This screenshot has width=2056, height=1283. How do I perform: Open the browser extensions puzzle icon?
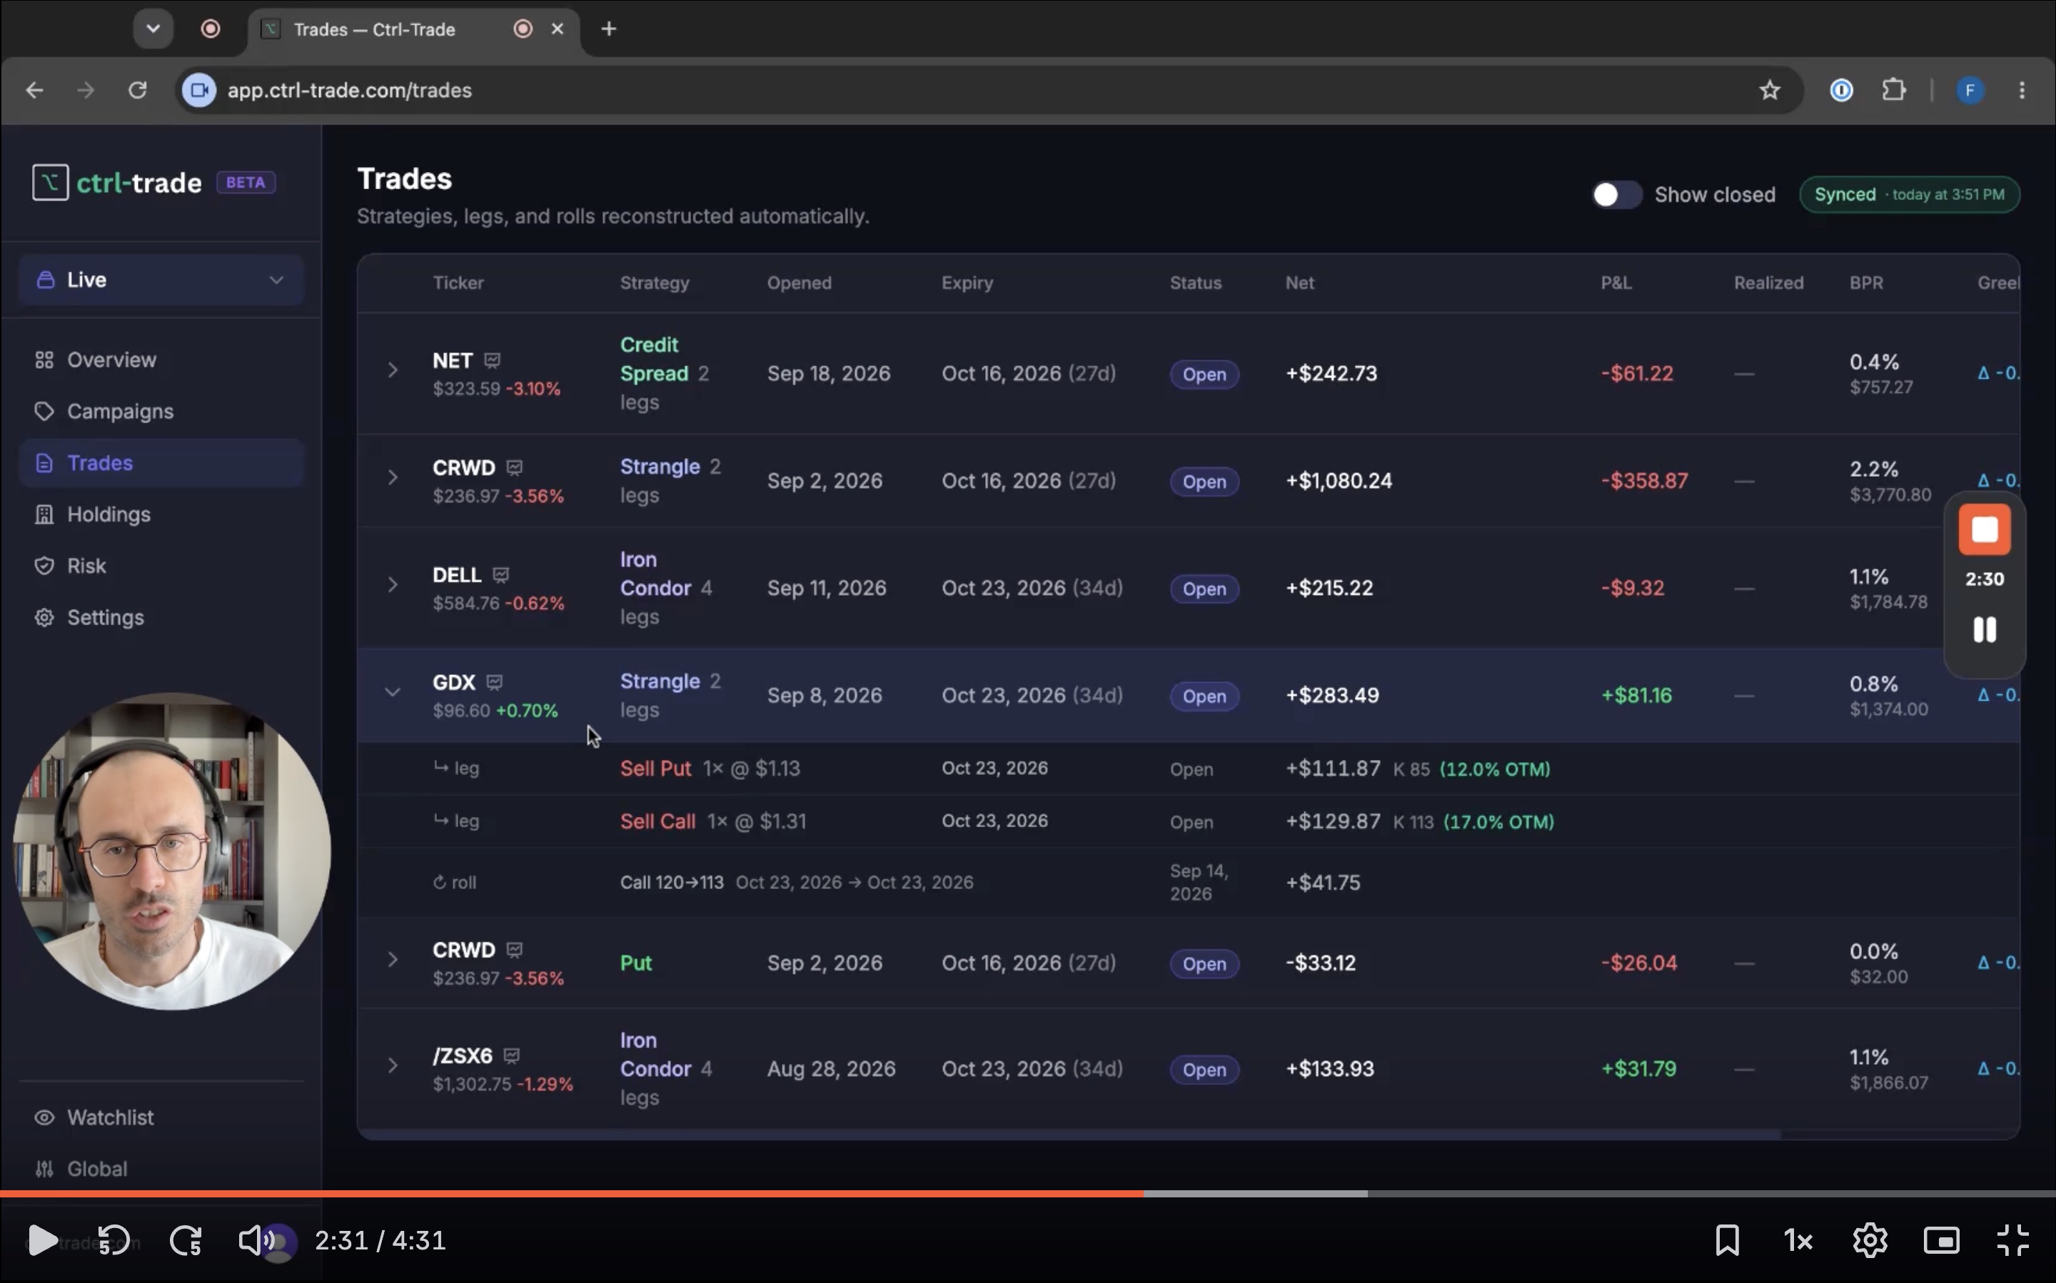point(1894,90)
